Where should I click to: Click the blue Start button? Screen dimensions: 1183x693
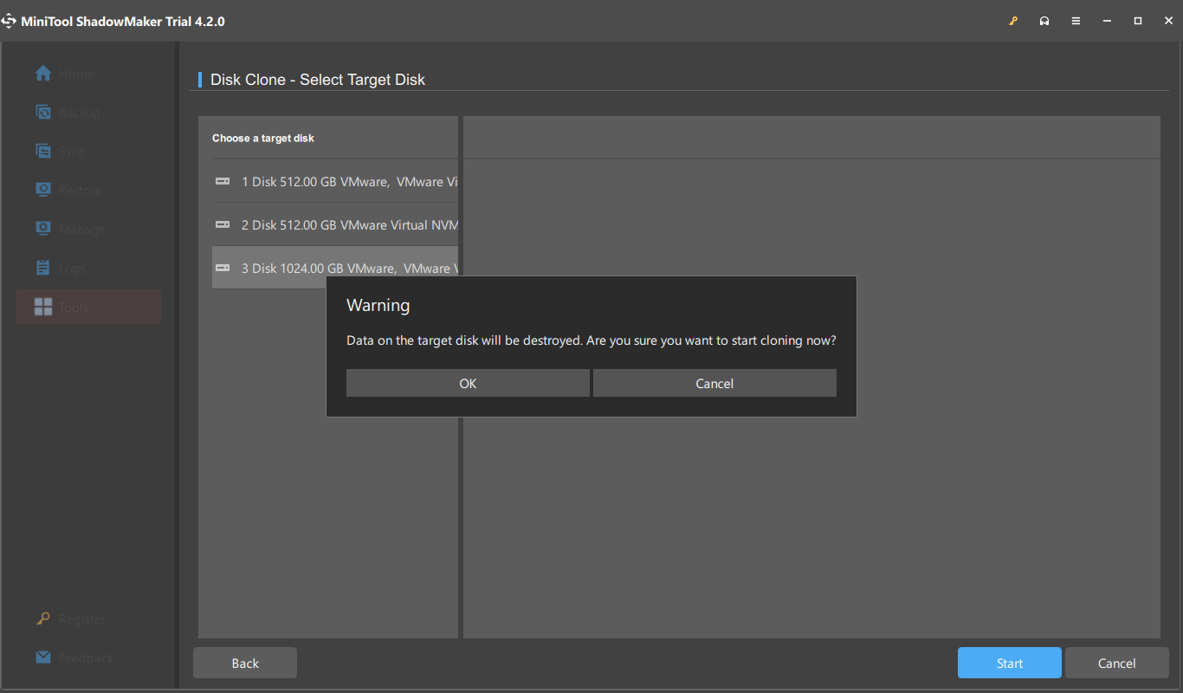click(x=1009, y=663)
